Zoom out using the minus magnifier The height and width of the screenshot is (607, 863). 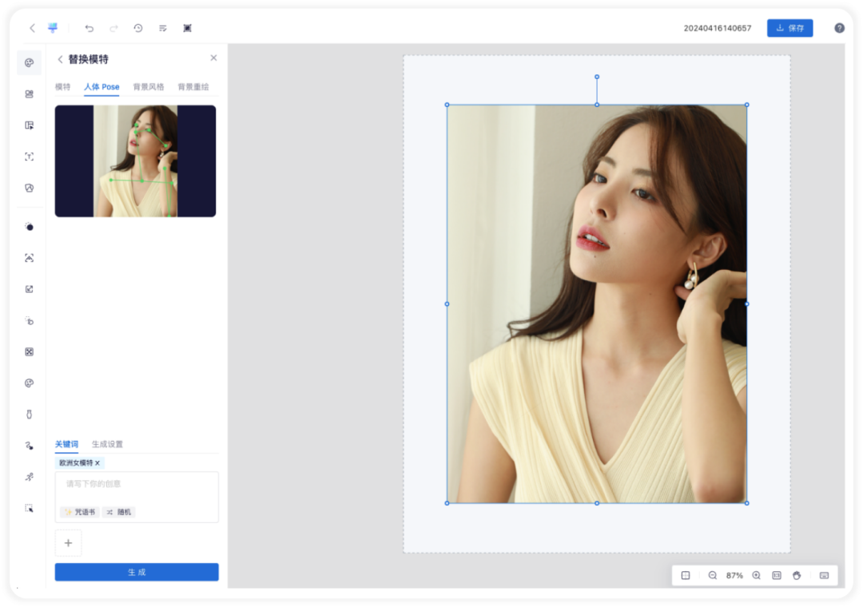[x=712, y=575]
